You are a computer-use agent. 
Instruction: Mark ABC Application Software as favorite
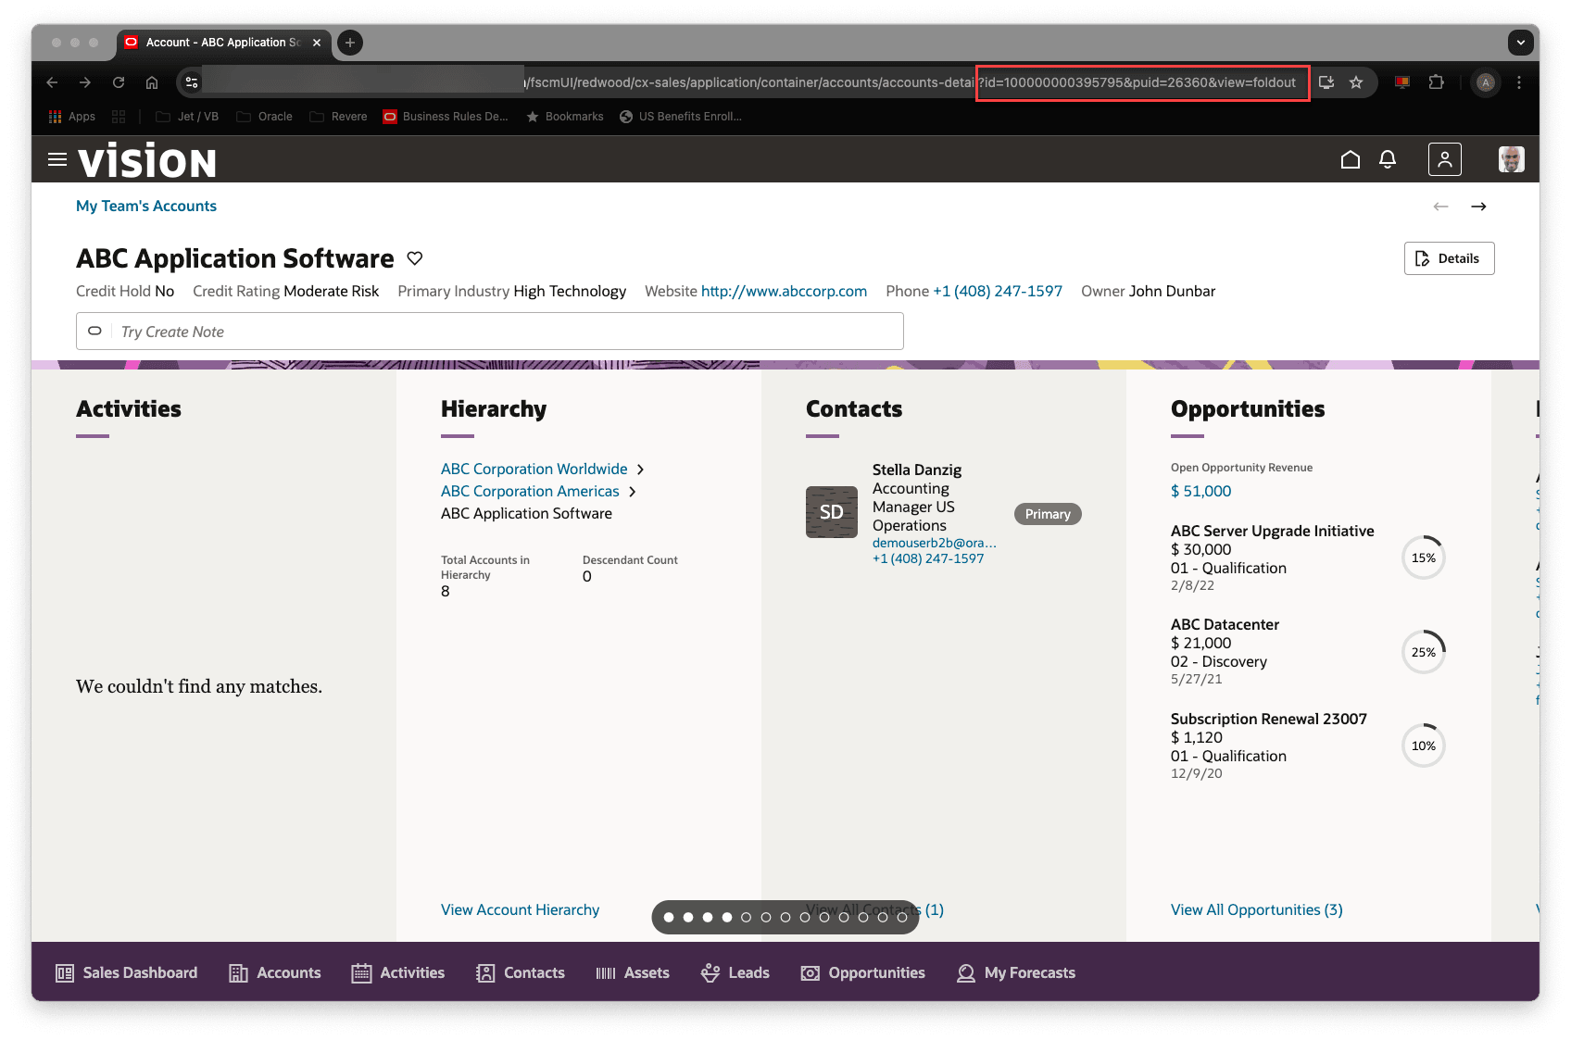tap(415, 258)
